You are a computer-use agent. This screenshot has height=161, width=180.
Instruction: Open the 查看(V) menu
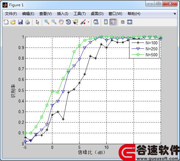pyautogui.click(x=46, y=14)
